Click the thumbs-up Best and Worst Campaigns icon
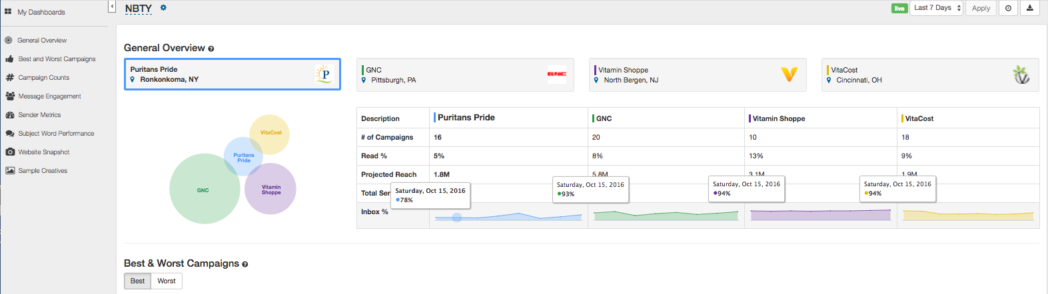The image size is (1048, 294). (x=9, y=59)
